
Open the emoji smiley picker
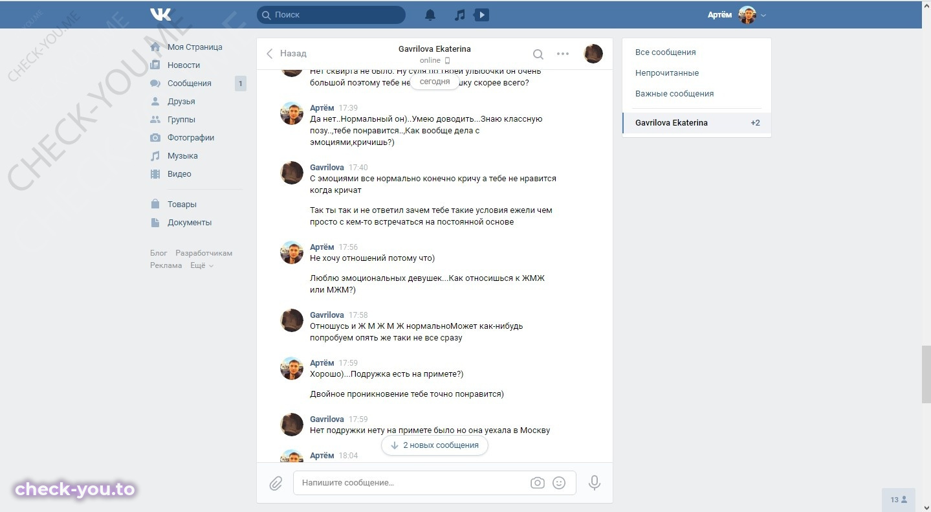click(560, 483)
